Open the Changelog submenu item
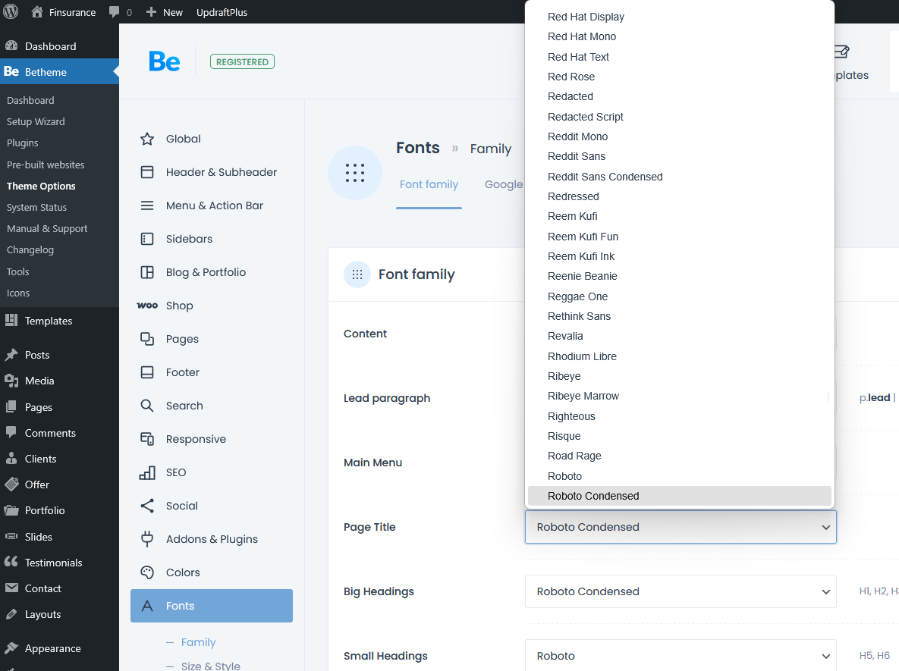Screen dimensions: 899x671 click(30, 250)
